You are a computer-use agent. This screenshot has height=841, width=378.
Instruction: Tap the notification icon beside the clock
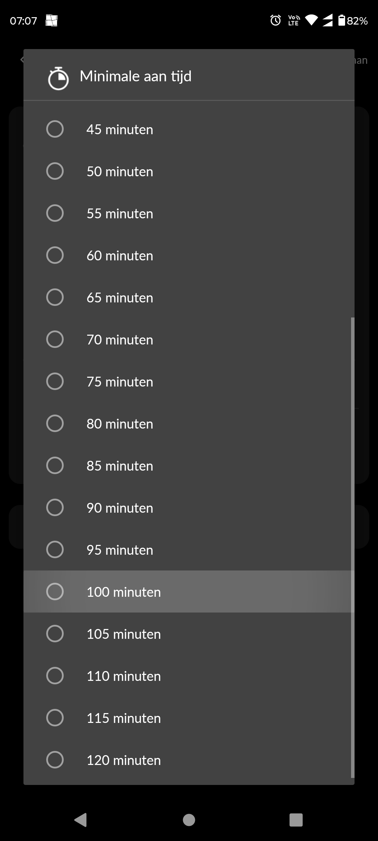click(51, 21)
